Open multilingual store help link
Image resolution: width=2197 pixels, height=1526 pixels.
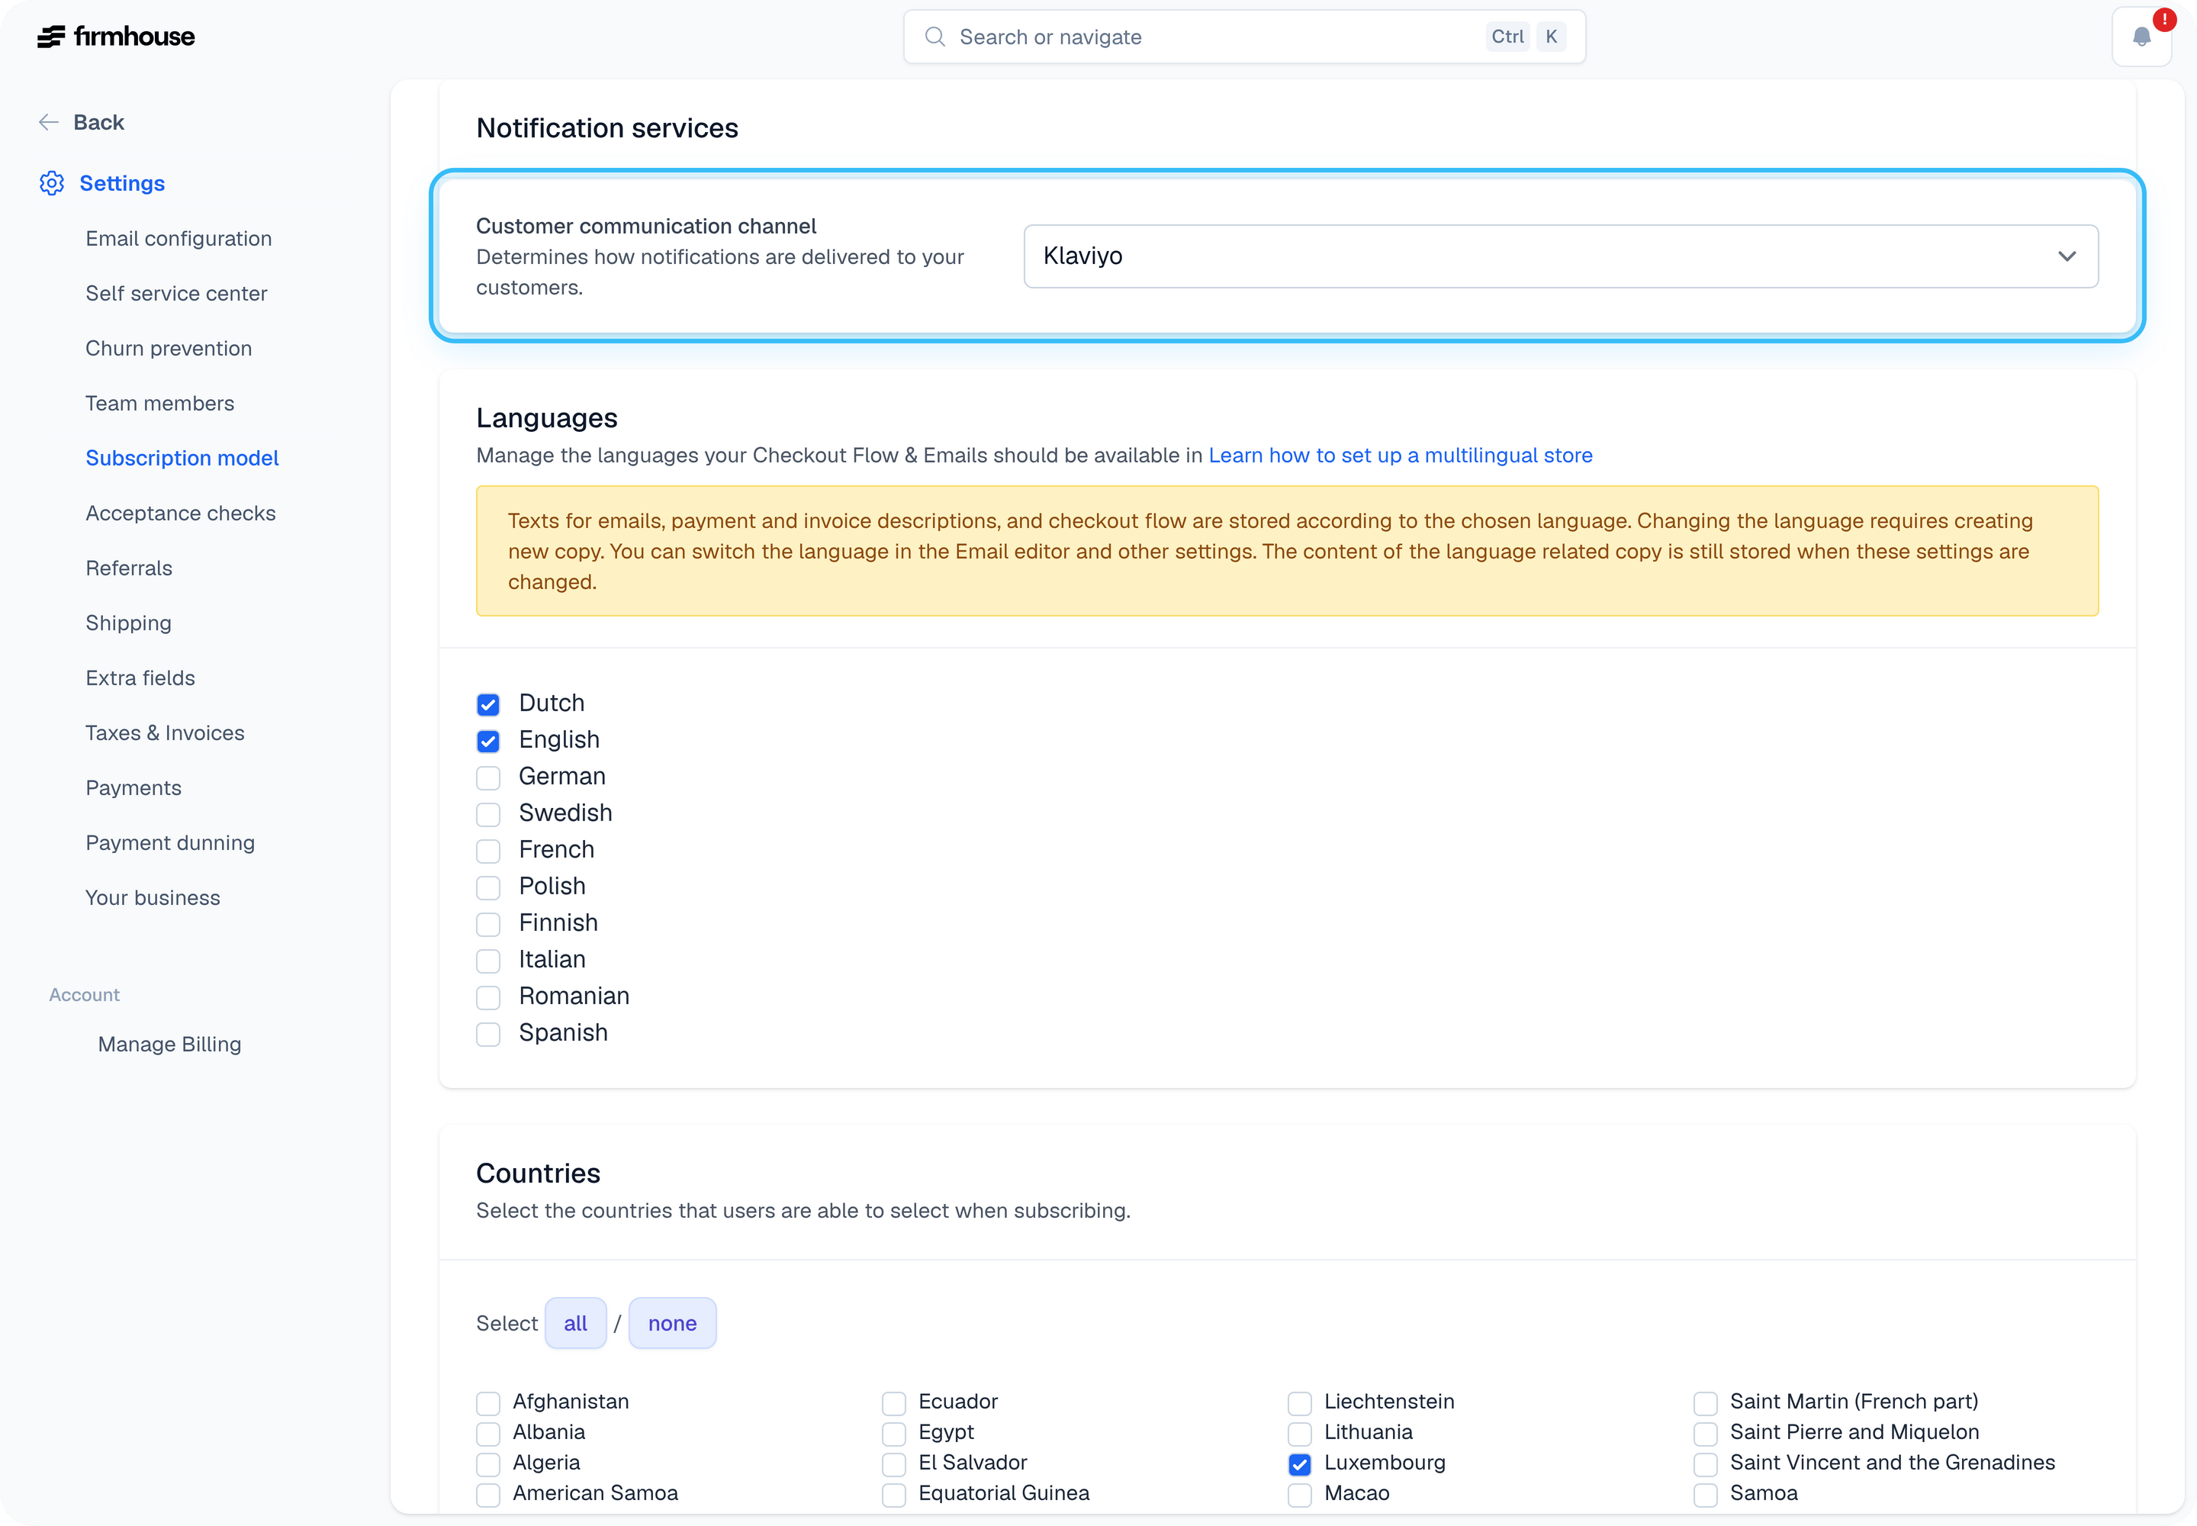pyautogui.click(x=1400, y=455)
